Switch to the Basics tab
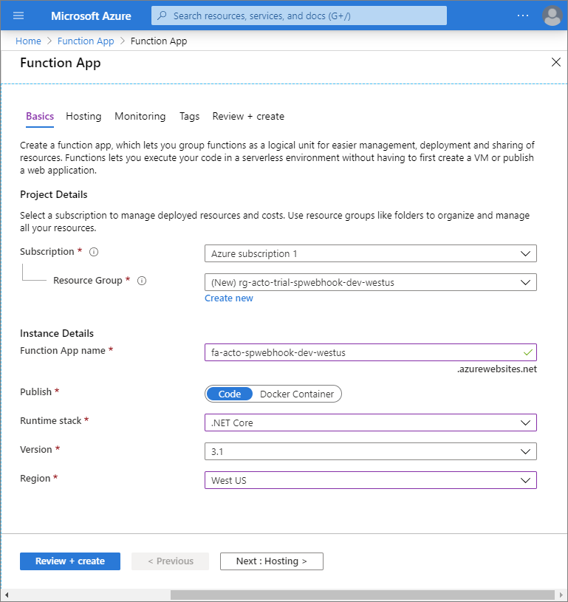 coord(40,116)
